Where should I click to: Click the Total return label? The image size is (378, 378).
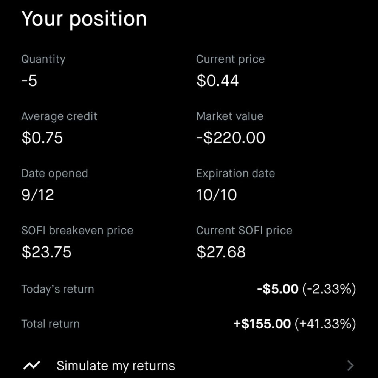(50, 324)
